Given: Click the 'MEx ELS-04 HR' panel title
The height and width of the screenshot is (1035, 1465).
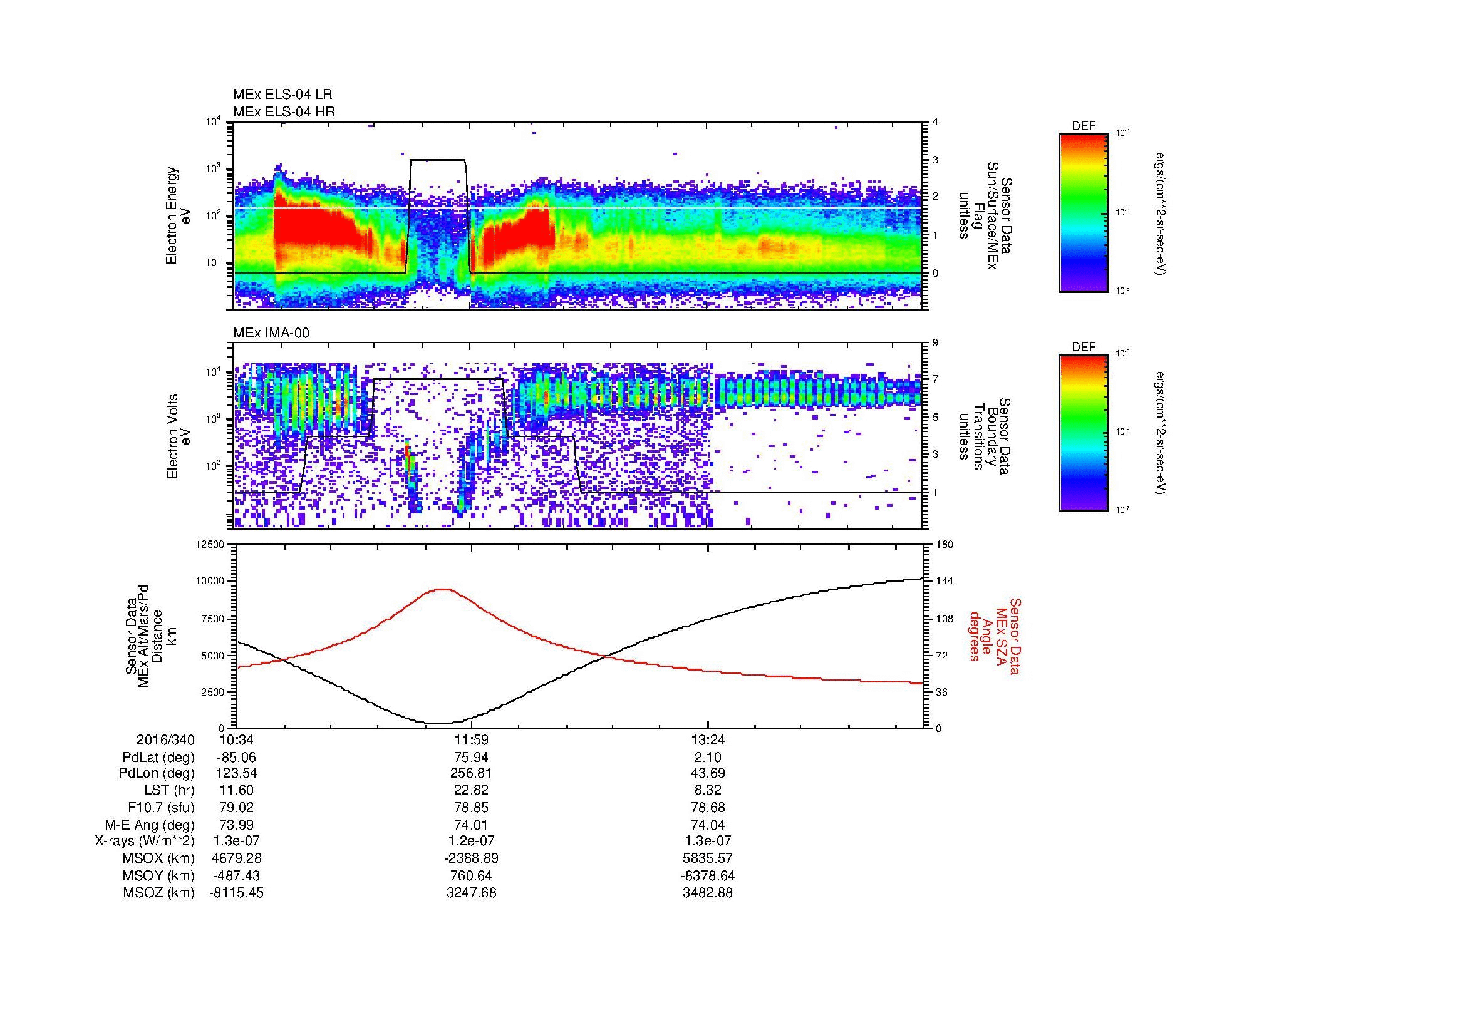Looking at the screenshot, I should (283, 111).
